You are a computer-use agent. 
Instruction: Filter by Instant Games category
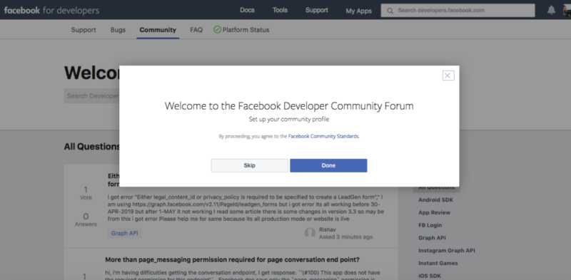click(438, 264)
